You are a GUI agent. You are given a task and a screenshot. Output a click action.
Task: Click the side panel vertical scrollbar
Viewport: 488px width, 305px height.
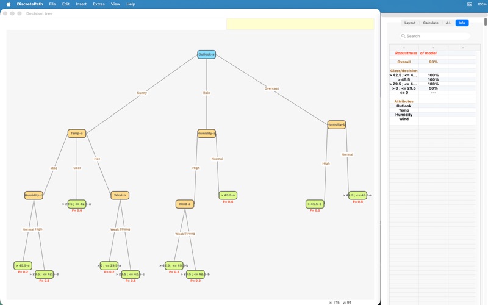(486, 22)
